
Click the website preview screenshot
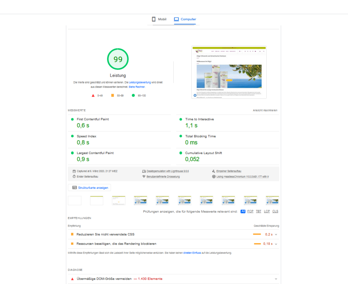[x=229, y=72]
